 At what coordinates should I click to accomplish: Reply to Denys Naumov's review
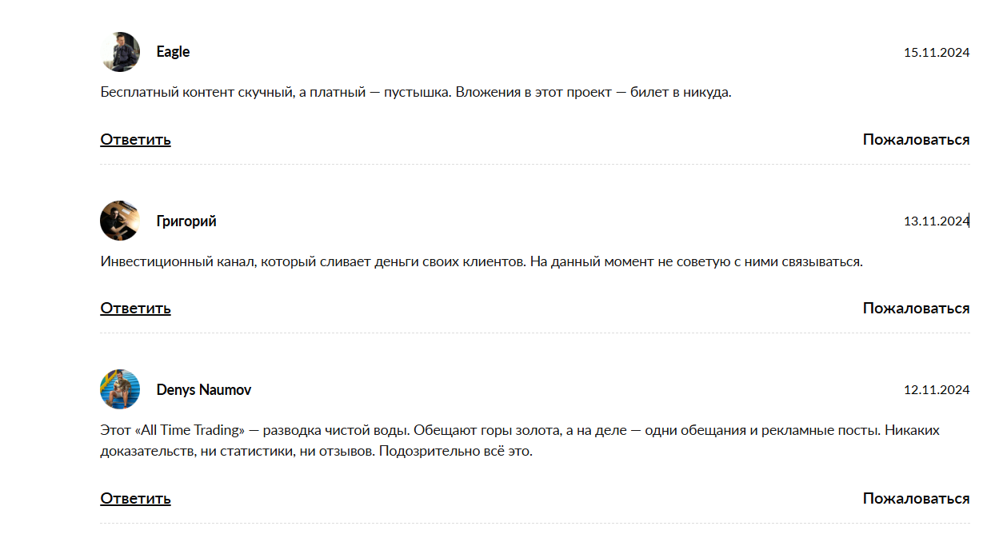click(x=135, y=499)
